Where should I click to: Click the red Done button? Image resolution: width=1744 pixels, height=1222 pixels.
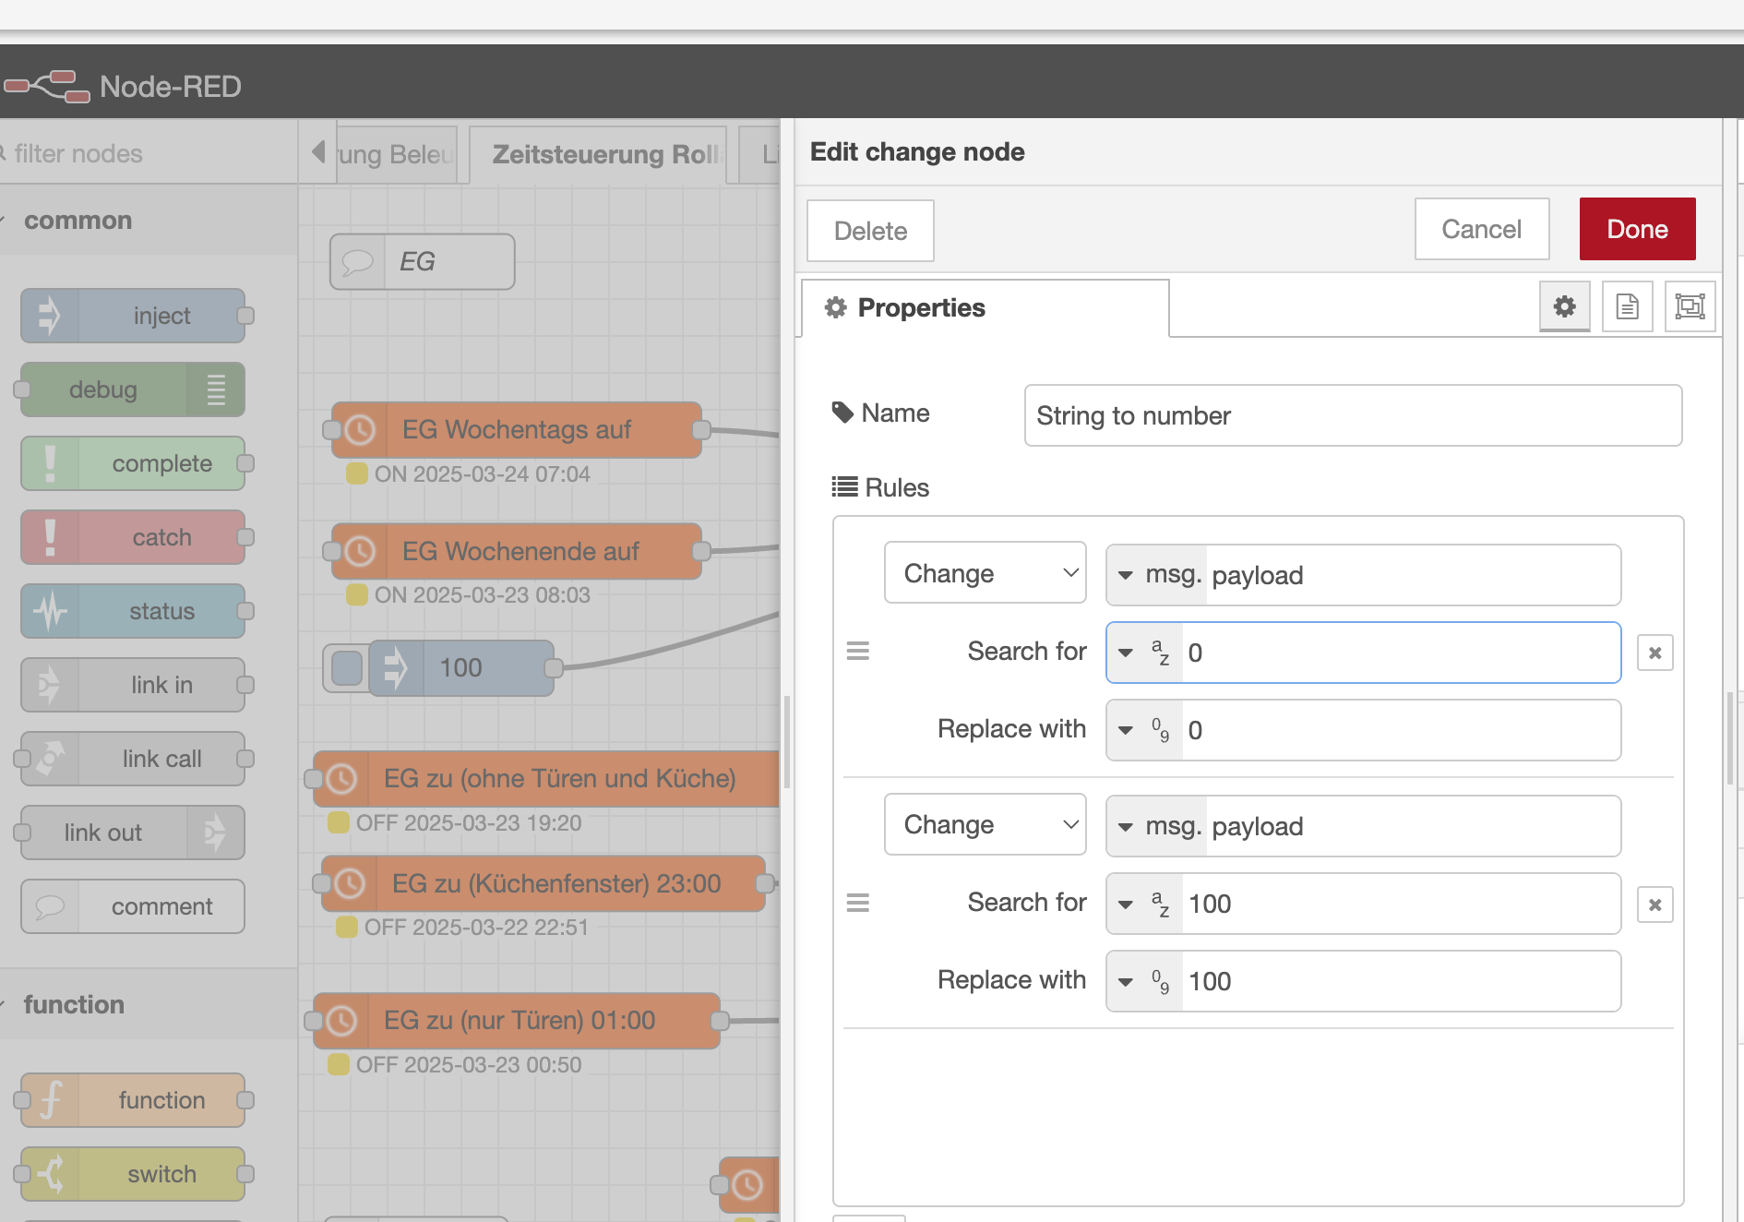click(1638, 229)
